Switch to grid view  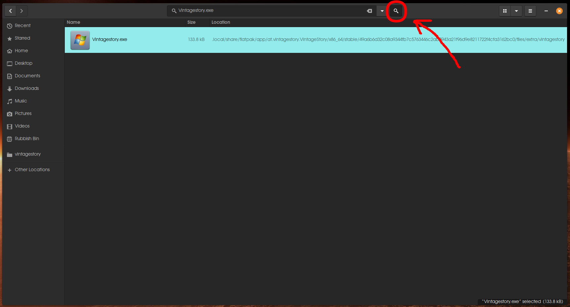click(x=505, y=11)
